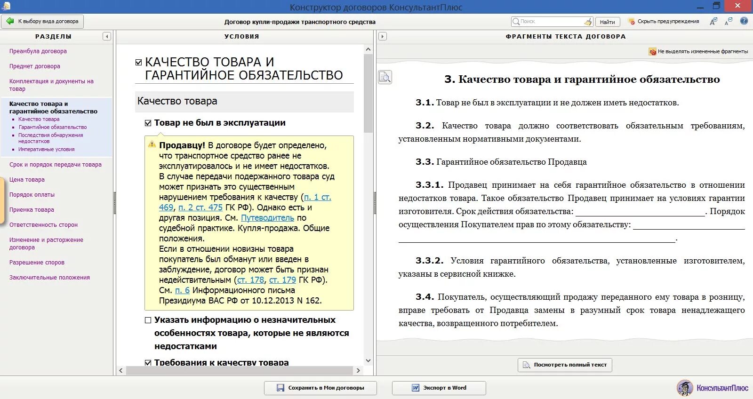Click the conditions panel scroll down arrow
The image size is (753, 399).
tap(368, 361)
